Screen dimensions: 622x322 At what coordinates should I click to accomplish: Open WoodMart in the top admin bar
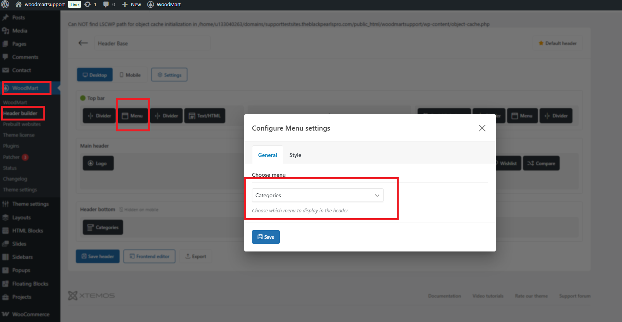(164, 5)
